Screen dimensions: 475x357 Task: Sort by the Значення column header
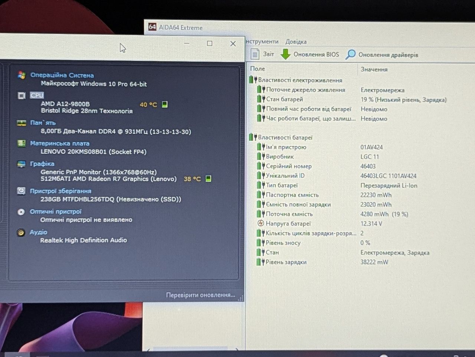374,69
